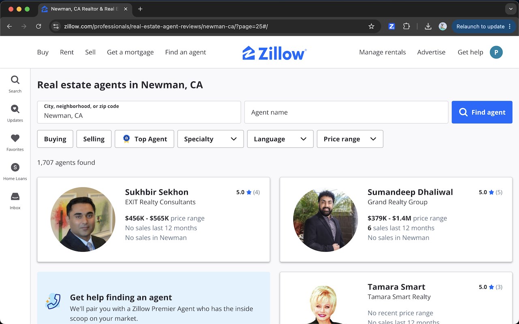Reload the current page
Screen dimensions: 519x324
[x=39, y=26]
